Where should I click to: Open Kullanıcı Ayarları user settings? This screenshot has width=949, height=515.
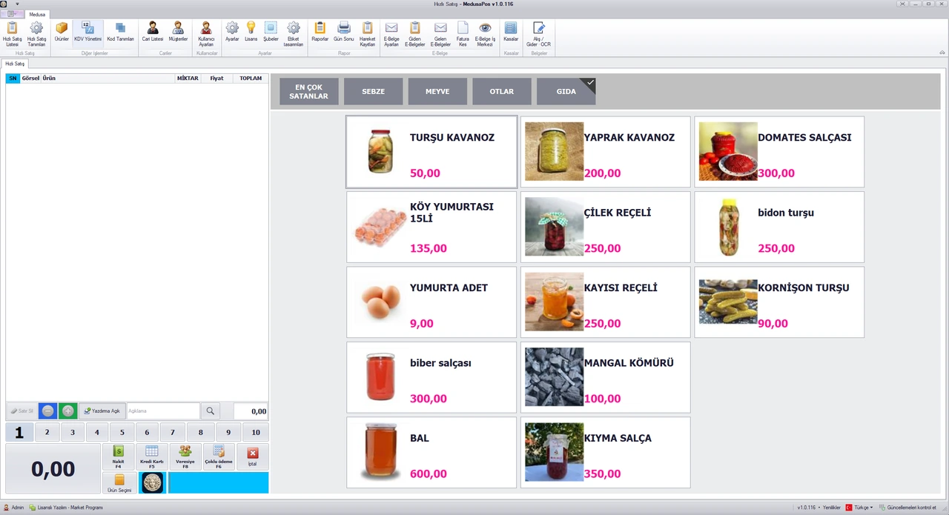tap(206, 34)
